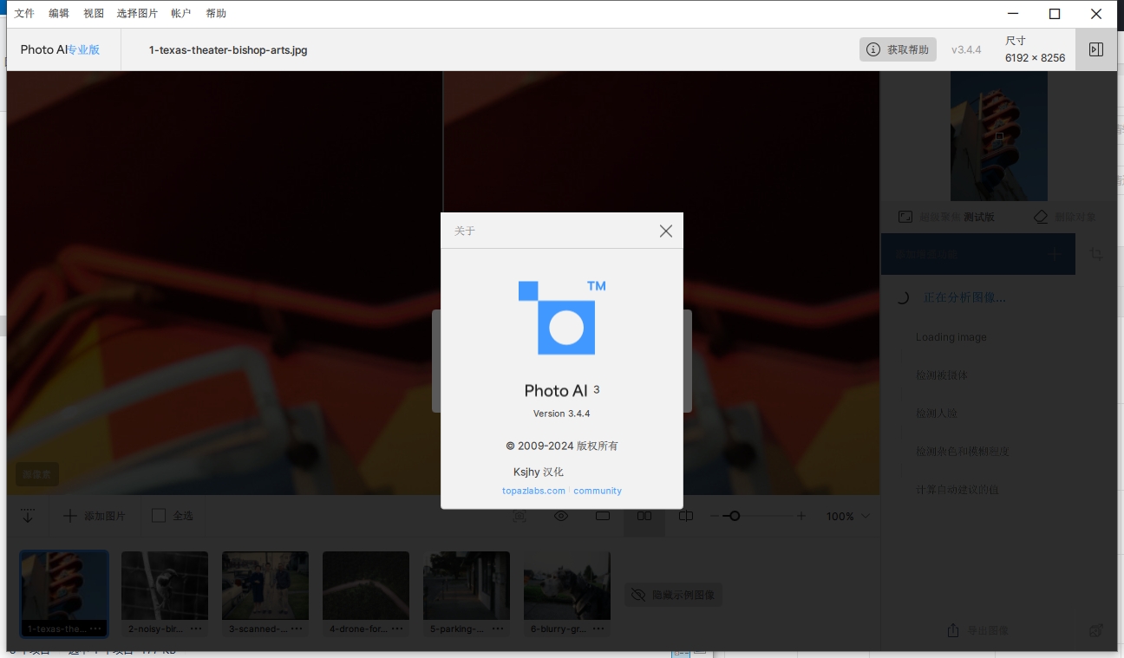Select the crop tool icon
Image resolution: width=1124 pixels, height=658 pixels.
pyautogui.click(x=1096, y=254)
